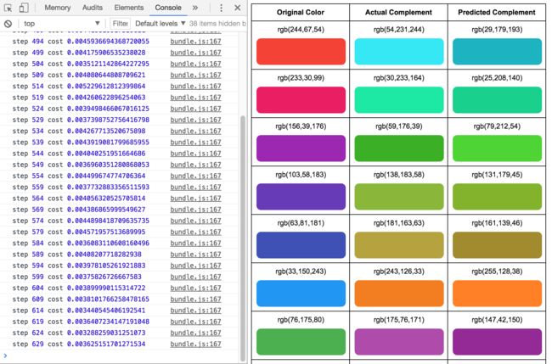Open the Default levels dropdown
The image size is (552, 364).
pyautogui.click(x=161, y=24)
